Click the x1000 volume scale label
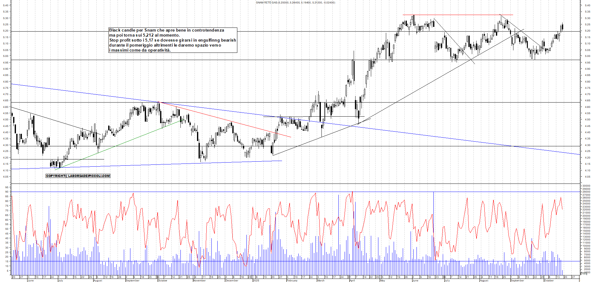Image resolution: width=591 pixels, height=282 pixels. 583,274
